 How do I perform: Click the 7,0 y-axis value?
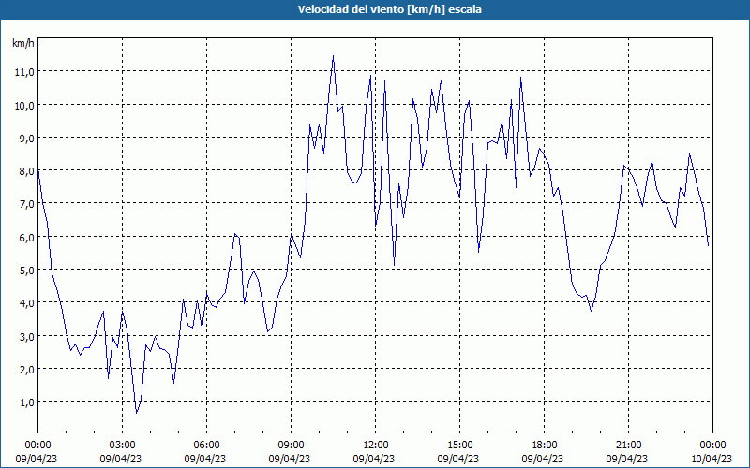26,204
